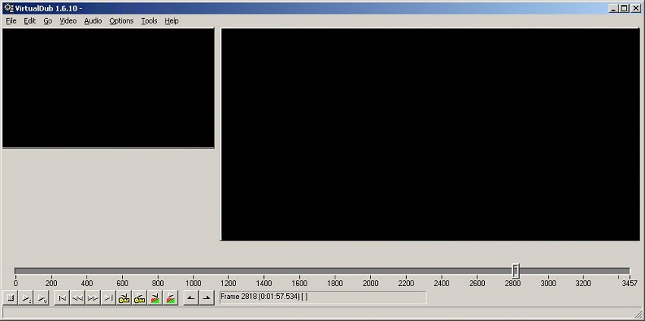Open the Options menu
The height and width of the screenshot is (321, 645).
coord(121,20)
